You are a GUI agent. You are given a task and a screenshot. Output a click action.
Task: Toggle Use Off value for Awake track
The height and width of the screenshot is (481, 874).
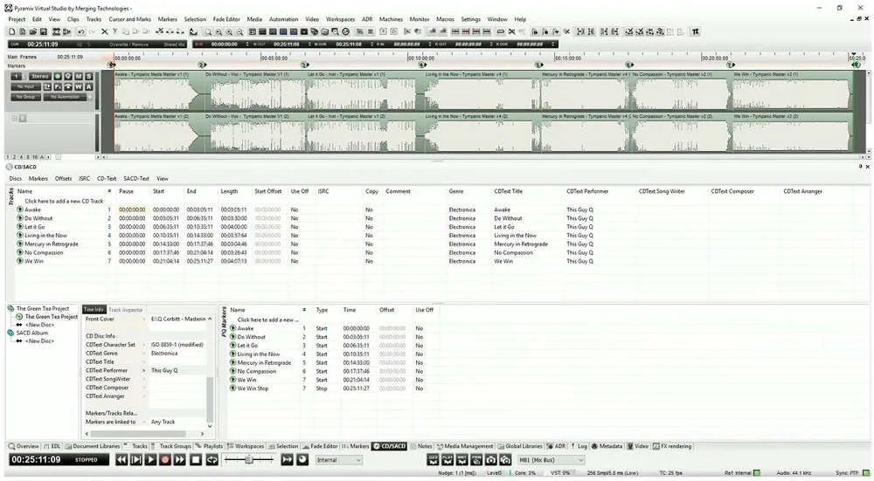[x=295, y=210]
